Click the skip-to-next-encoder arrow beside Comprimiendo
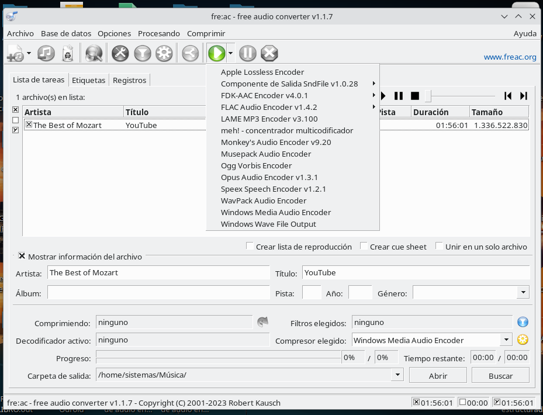Image resolution: width=543 pixels, height=415 pixels. [263, 322]
